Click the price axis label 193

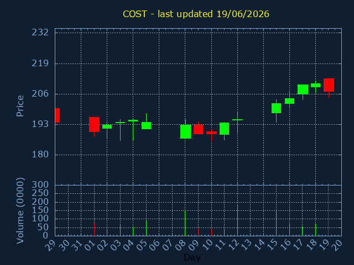pos(40,124)
